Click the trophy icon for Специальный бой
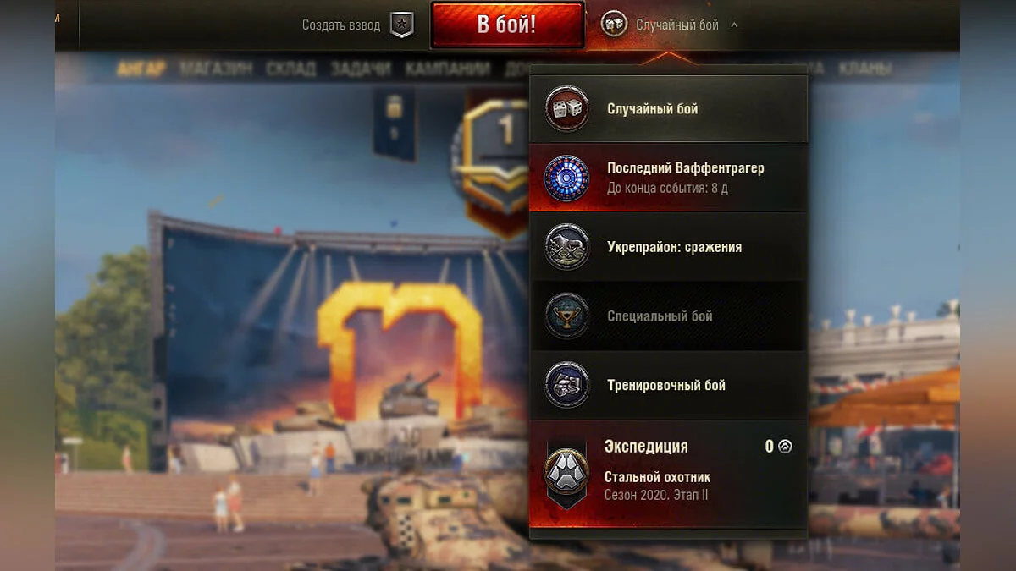This screenshot has width=1016, height=571. pos(566,316)
